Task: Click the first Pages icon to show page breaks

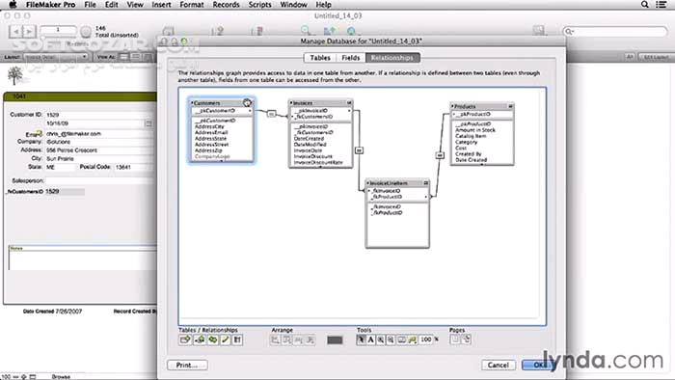Action: (x=454, y=339)
